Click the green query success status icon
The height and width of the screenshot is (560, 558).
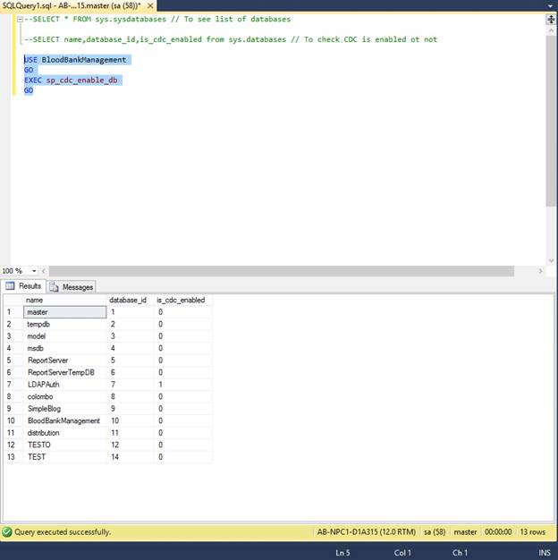tap(7, 531)
